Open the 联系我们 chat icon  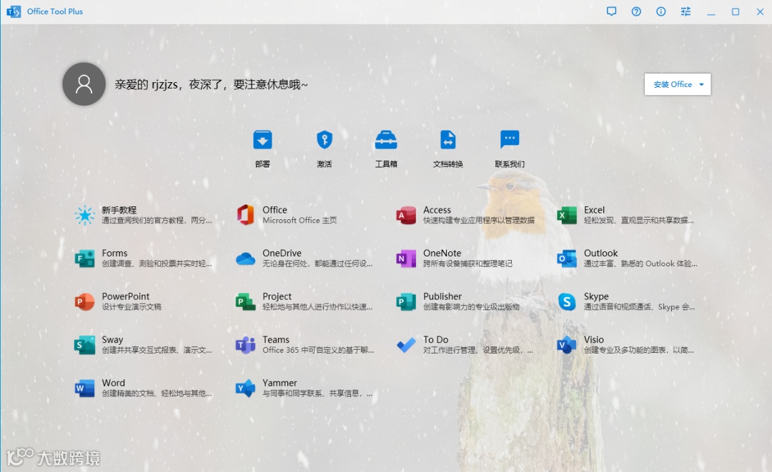coord(510,139)
